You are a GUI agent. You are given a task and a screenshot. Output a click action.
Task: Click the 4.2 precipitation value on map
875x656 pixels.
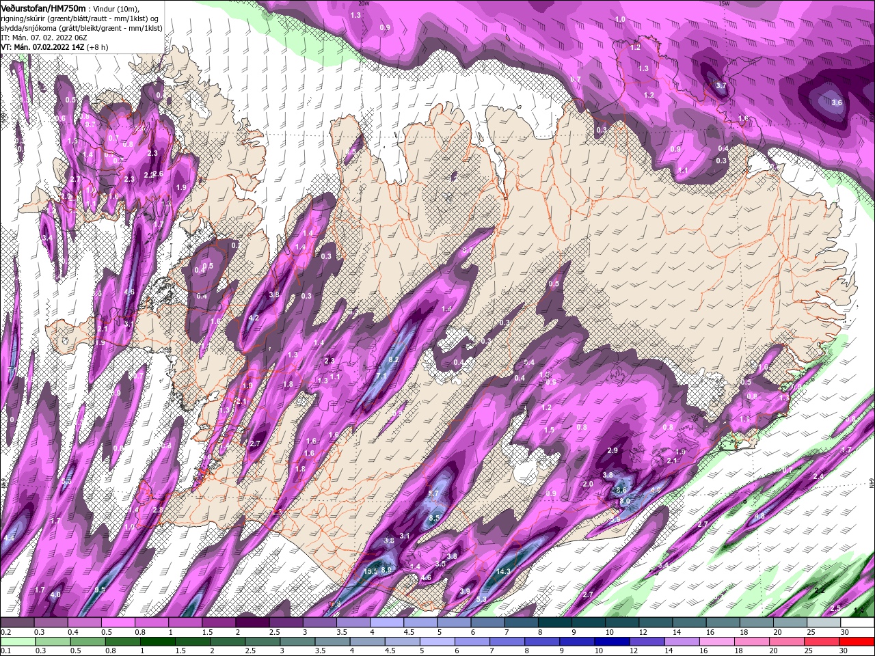pyautogui.click(x=254, y=318)
